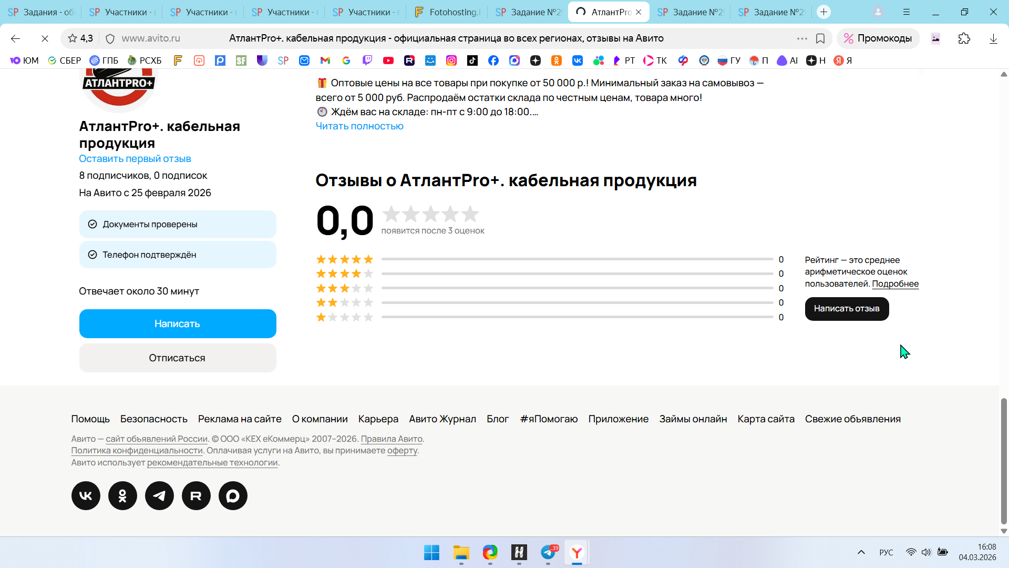Stop page loading with X button
This screenshot has width=1009, height=568.
coord(45,38)
